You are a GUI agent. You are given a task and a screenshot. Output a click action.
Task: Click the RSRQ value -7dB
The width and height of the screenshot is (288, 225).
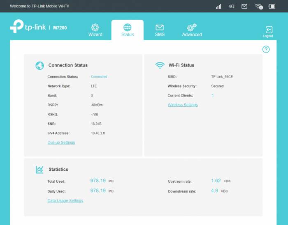pyautogui.click(x=94, y=114)
